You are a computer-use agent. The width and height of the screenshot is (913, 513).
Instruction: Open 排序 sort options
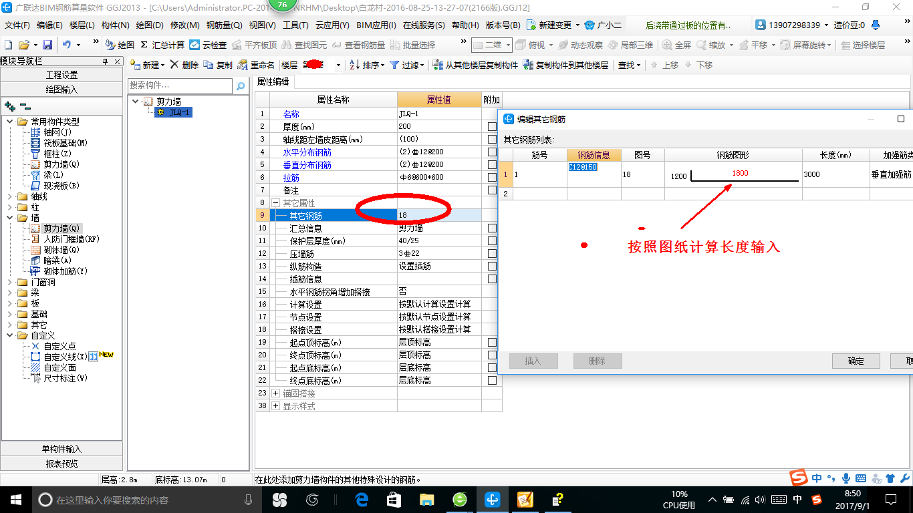(366, 65)
